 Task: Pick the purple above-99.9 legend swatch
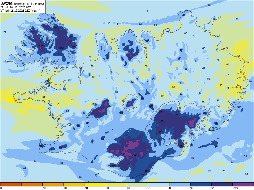[x=243, y=184]
